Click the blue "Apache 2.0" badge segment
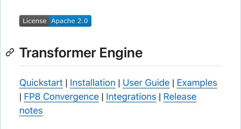The height and width of the screenshot is (129, 241). click(x=70, y=21)
